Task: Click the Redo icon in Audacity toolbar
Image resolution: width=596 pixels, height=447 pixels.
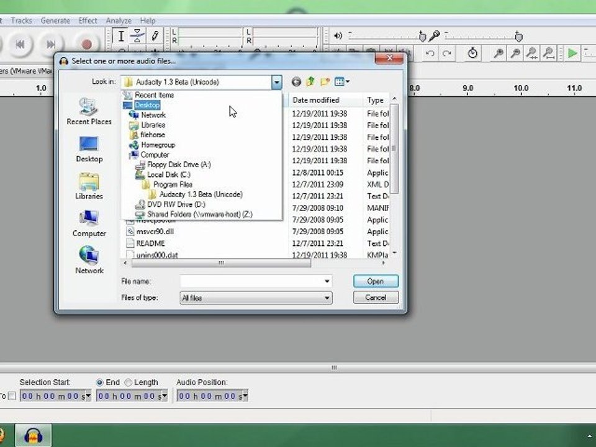Action: (447, 53)
